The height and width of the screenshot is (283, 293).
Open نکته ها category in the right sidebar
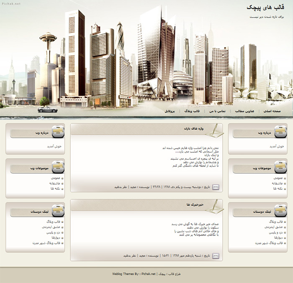tap(278, 189)
